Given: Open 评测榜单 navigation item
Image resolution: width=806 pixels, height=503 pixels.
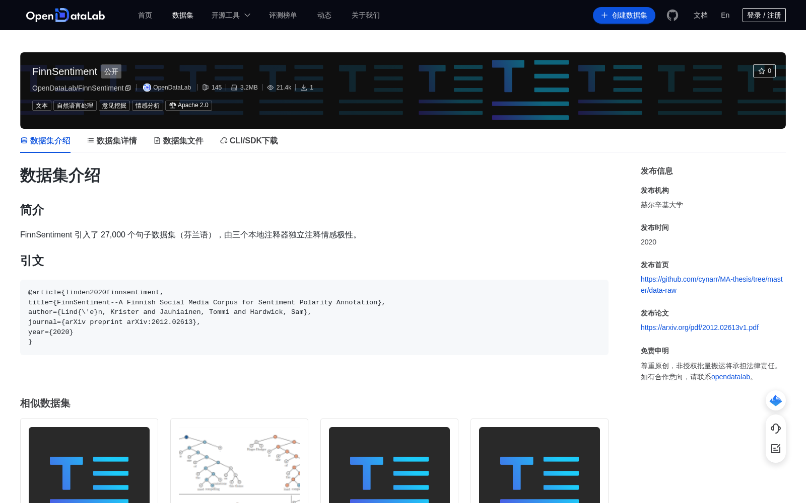Looking at the screenshot, I should click(x=283, y=15).
